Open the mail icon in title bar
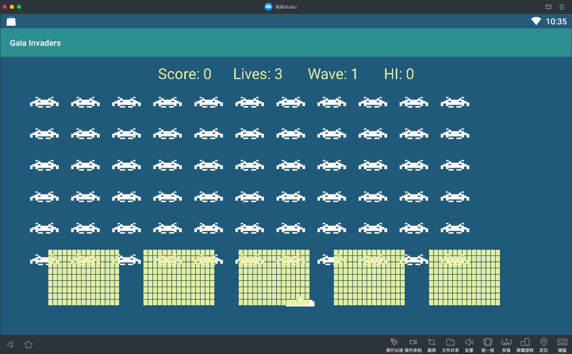 pos(548,7)
